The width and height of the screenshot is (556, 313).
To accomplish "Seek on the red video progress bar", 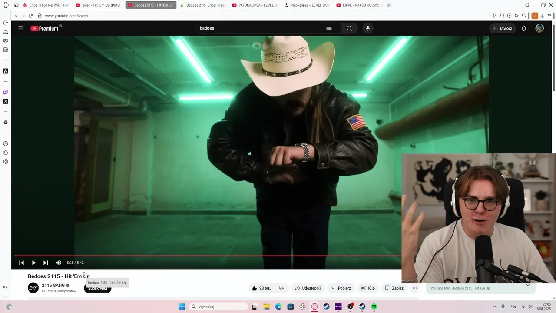I will pyautogui.click(x=208, y=256).
